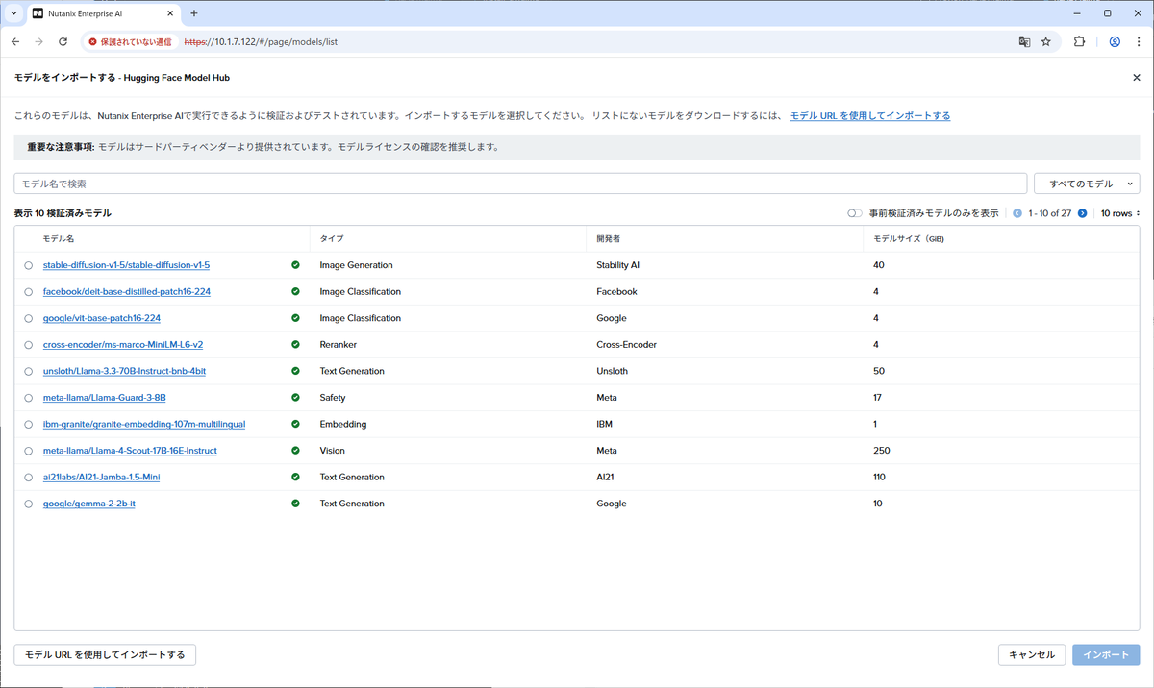Screen dimensions: 1154x688
Task: Select radio for google/vit-base-patch16-224
Action: coord(29,318)
